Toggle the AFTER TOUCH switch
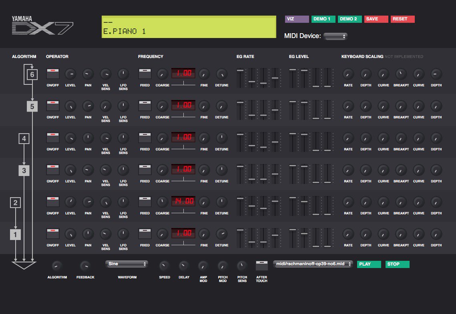Screen dimensions: 456x314 click(x=261, y=265)
